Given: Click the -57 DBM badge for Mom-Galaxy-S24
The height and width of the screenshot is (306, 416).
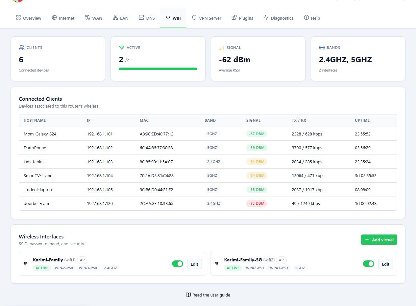Looking at the screenshot, I should coord(257,134).
